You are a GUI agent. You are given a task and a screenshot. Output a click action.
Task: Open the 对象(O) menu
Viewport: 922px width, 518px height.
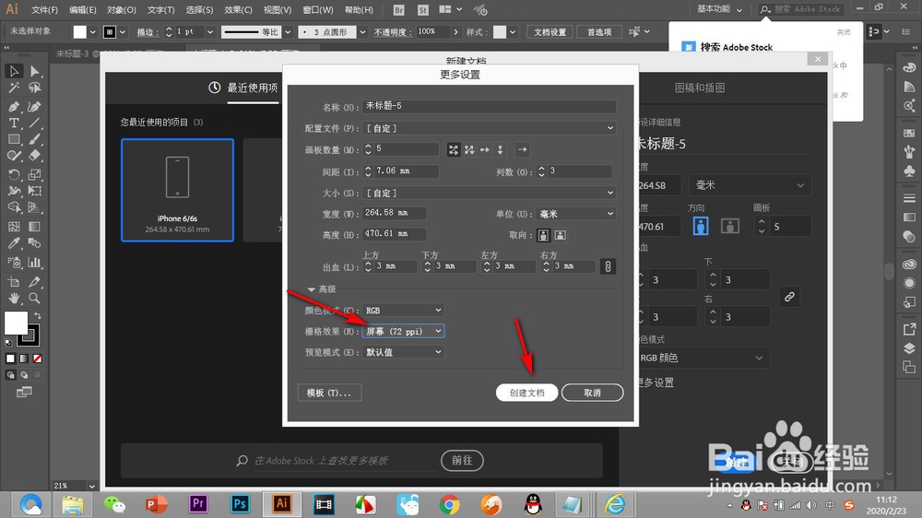(x=121, y=10)
